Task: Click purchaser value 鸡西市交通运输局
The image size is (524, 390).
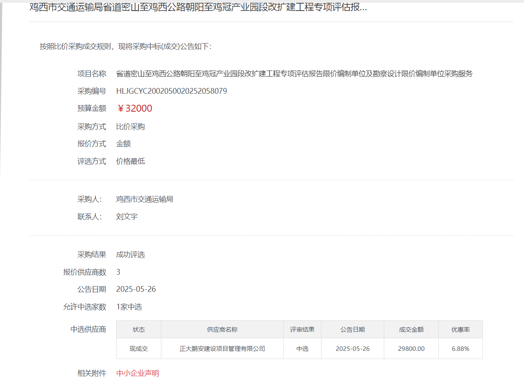Action: pos(145,199)
